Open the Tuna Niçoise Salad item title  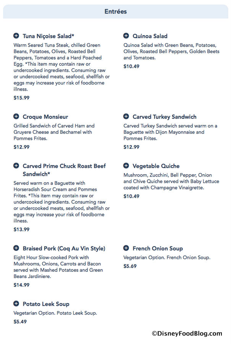[48, 36]
